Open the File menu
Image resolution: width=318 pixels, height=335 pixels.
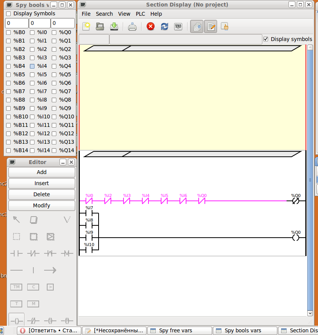(x=86, y=14)
